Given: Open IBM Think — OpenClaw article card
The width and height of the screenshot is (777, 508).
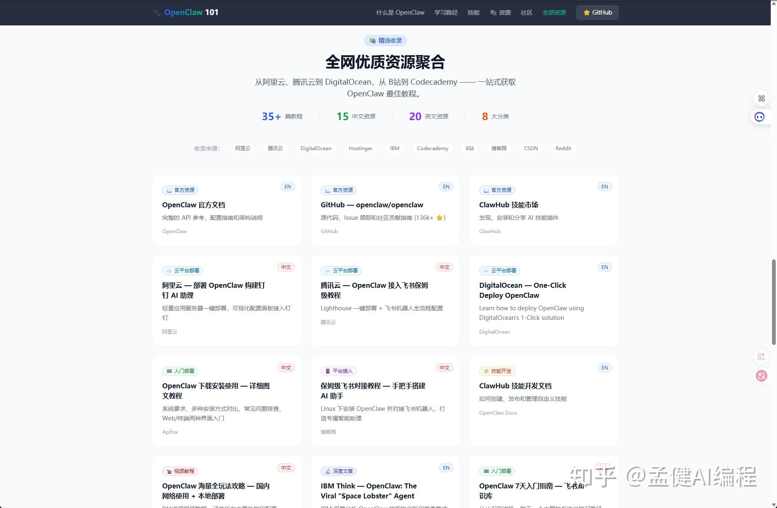Looking at the screenshot, I should click(385, 482).
